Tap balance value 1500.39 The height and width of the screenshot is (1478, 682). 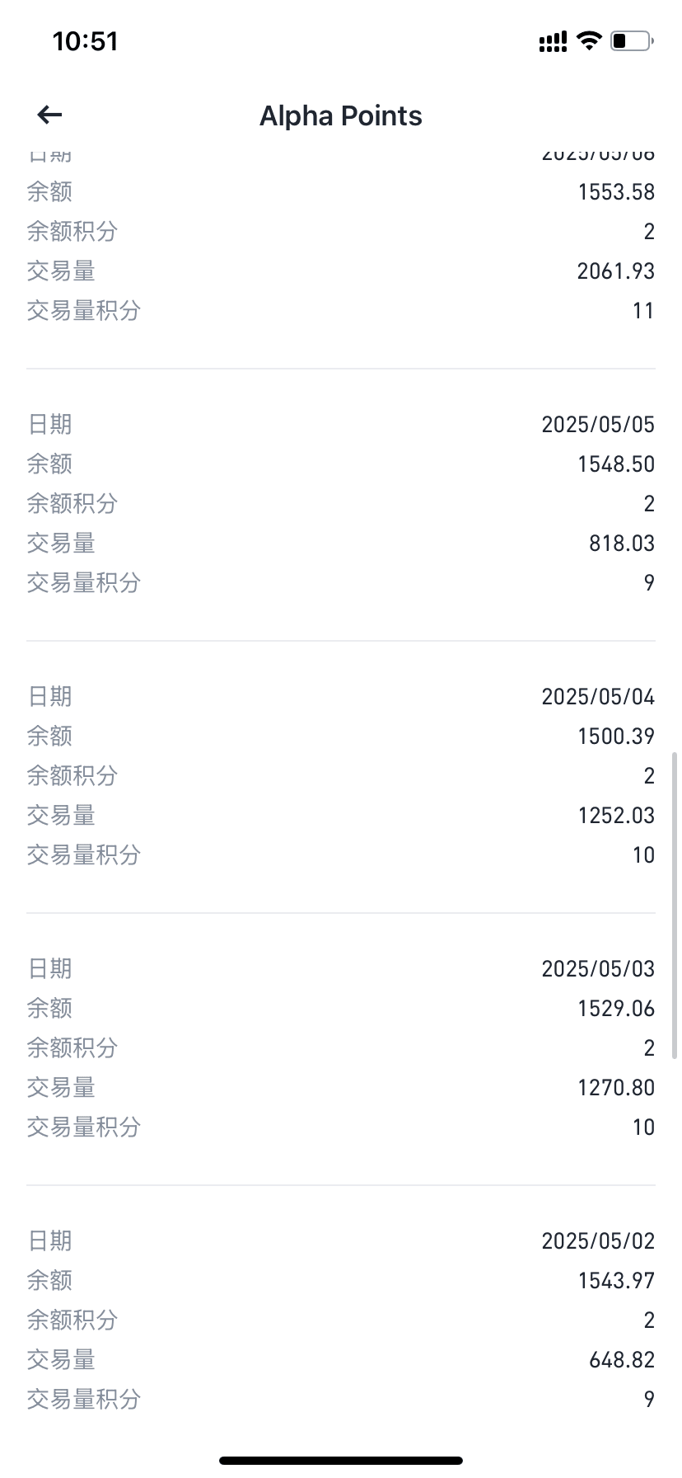tap(615, 736)
